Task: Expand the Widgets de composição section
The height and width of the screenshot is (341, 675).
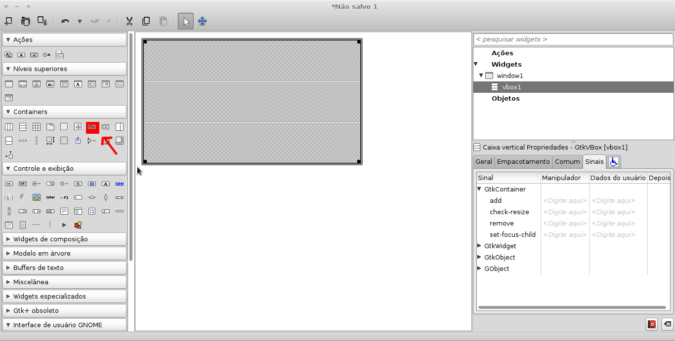Action: coord(65,239)
